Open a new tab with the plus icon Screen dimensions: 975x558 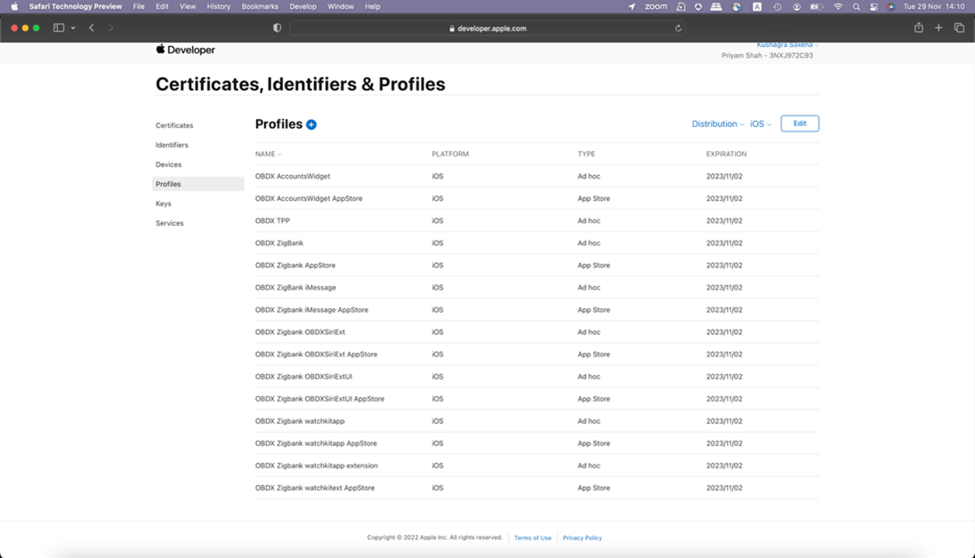click(939, 28)
